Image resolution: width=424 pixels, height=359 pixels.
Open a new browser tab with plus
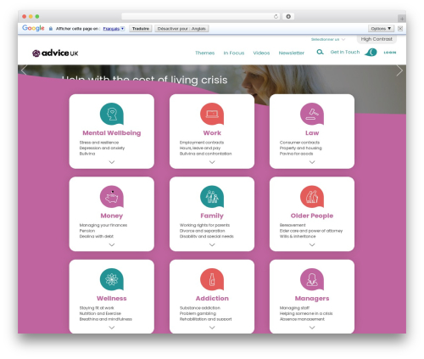coord(402,19)
